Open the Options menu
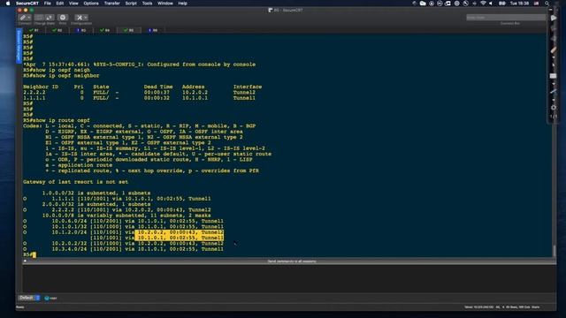The image size is (566, 318). [x=91, y=4]
